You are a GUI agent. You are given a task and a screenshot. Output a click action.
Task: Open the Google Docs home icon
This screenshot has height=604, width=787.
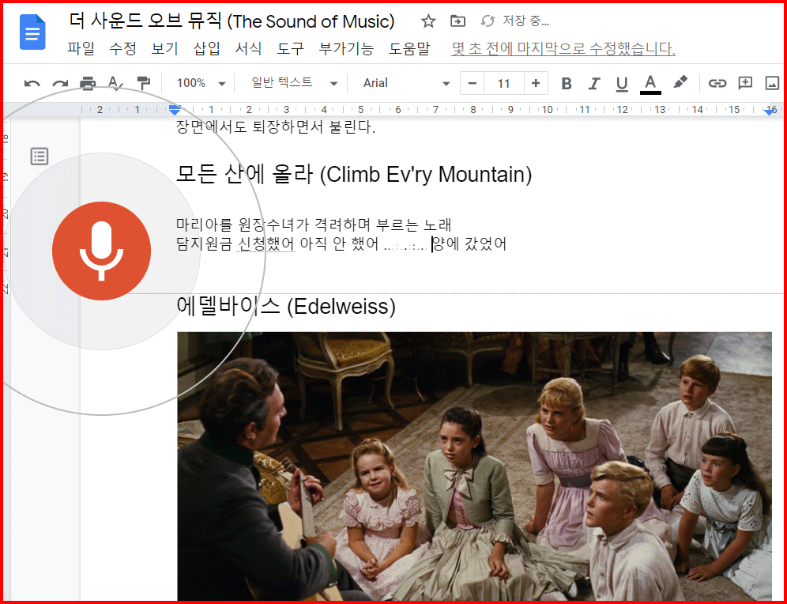(x=32, y=32)
